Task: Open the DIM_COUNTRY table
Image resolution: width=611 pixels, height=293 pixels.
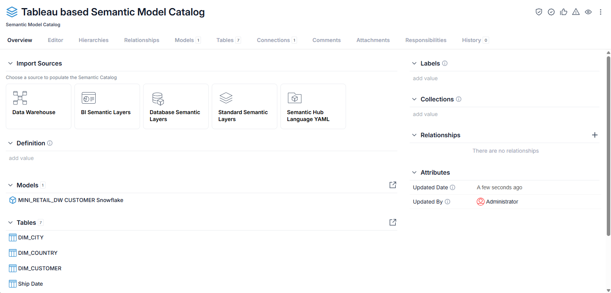Action: pyautogui.click(x=38, y=253)
